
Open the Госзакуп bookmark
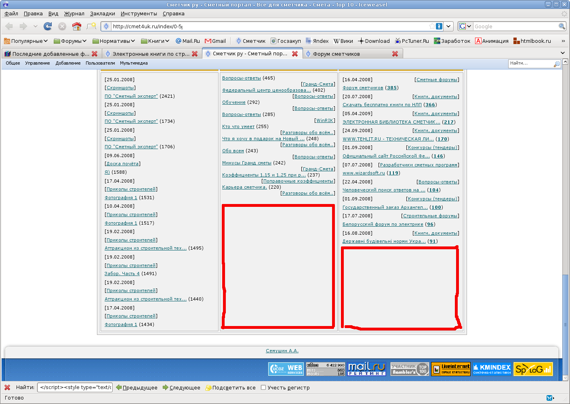coord(286,41)
